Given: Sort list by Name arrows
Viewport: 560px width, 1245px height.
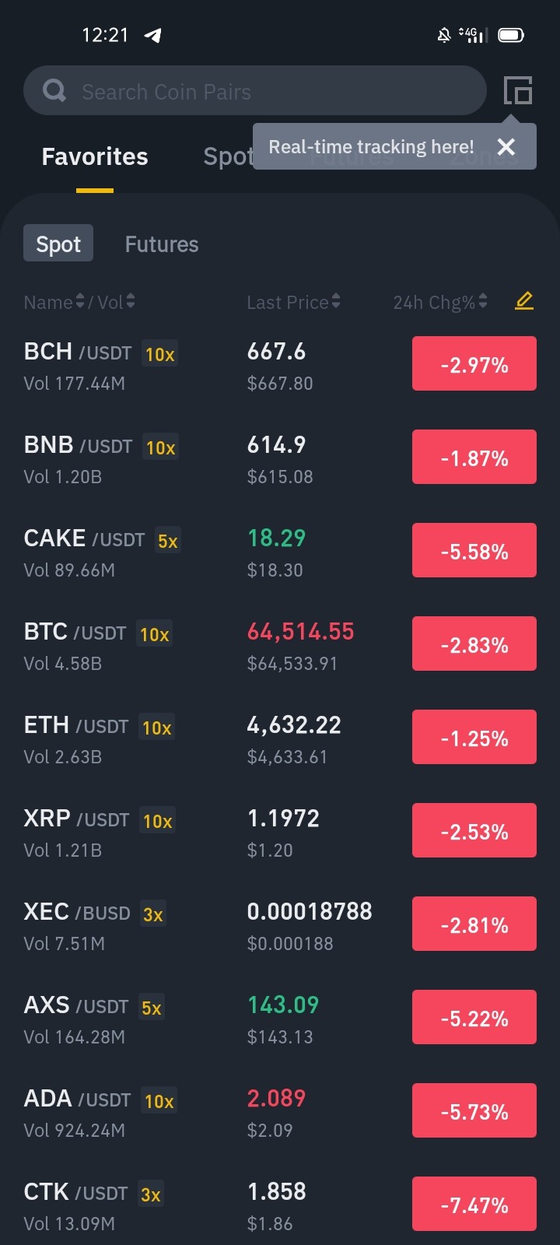Looking at the screenshot, I should 79,302.
